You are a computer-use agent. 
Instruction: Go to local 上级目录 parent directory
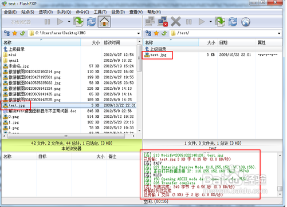pyautogui.click(x=14, y=49)
